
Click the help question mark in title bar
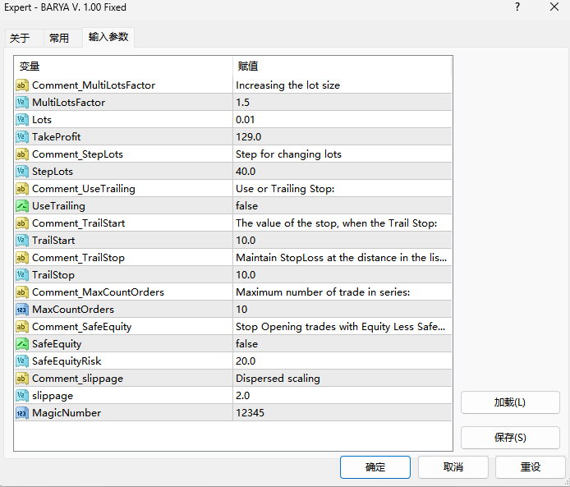point(517,8)
